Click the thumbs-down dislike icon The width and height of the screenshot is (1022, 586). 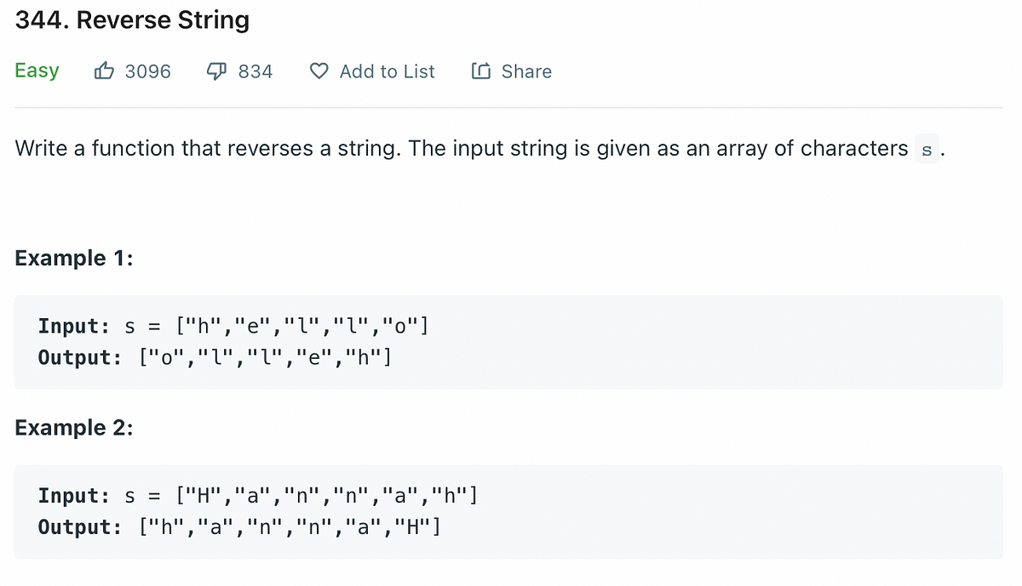216,72
